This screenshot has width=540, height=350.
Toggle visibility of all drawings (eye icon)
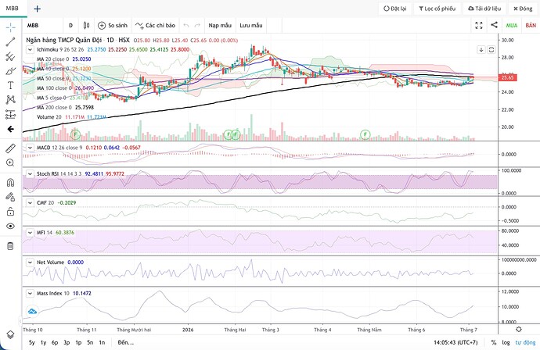10,226
